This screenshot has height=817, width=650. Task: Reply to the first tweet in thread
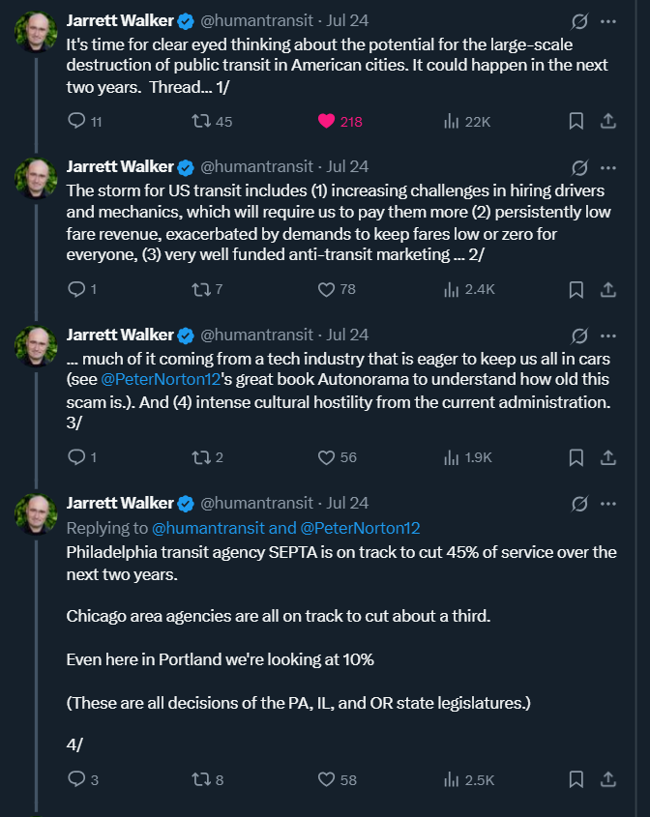tap(78, 121)
